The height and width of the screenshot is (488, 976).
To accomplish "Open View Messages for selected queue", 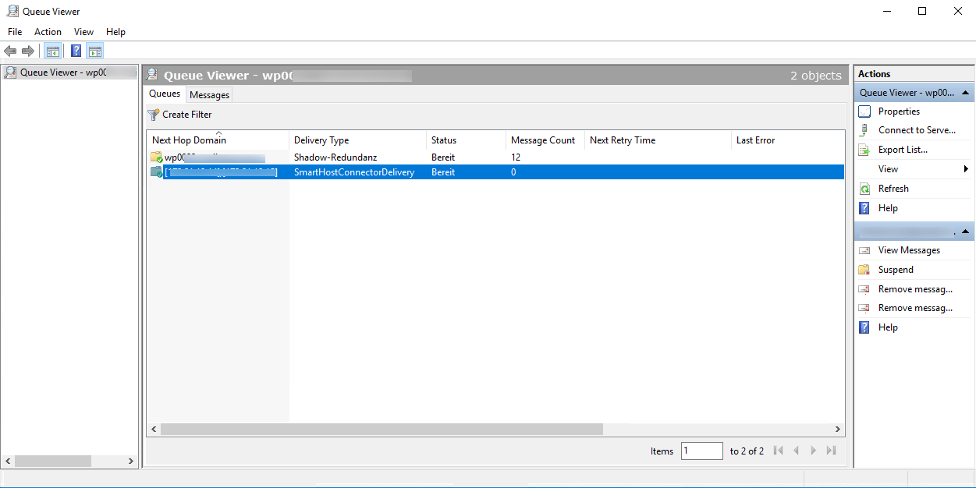I will (x=909, y=250).
